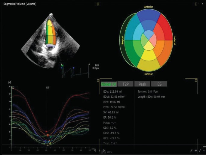This screenshot has width=206, height=155.
Task: Open the more options ellipsis
Action: click(204, 151)
